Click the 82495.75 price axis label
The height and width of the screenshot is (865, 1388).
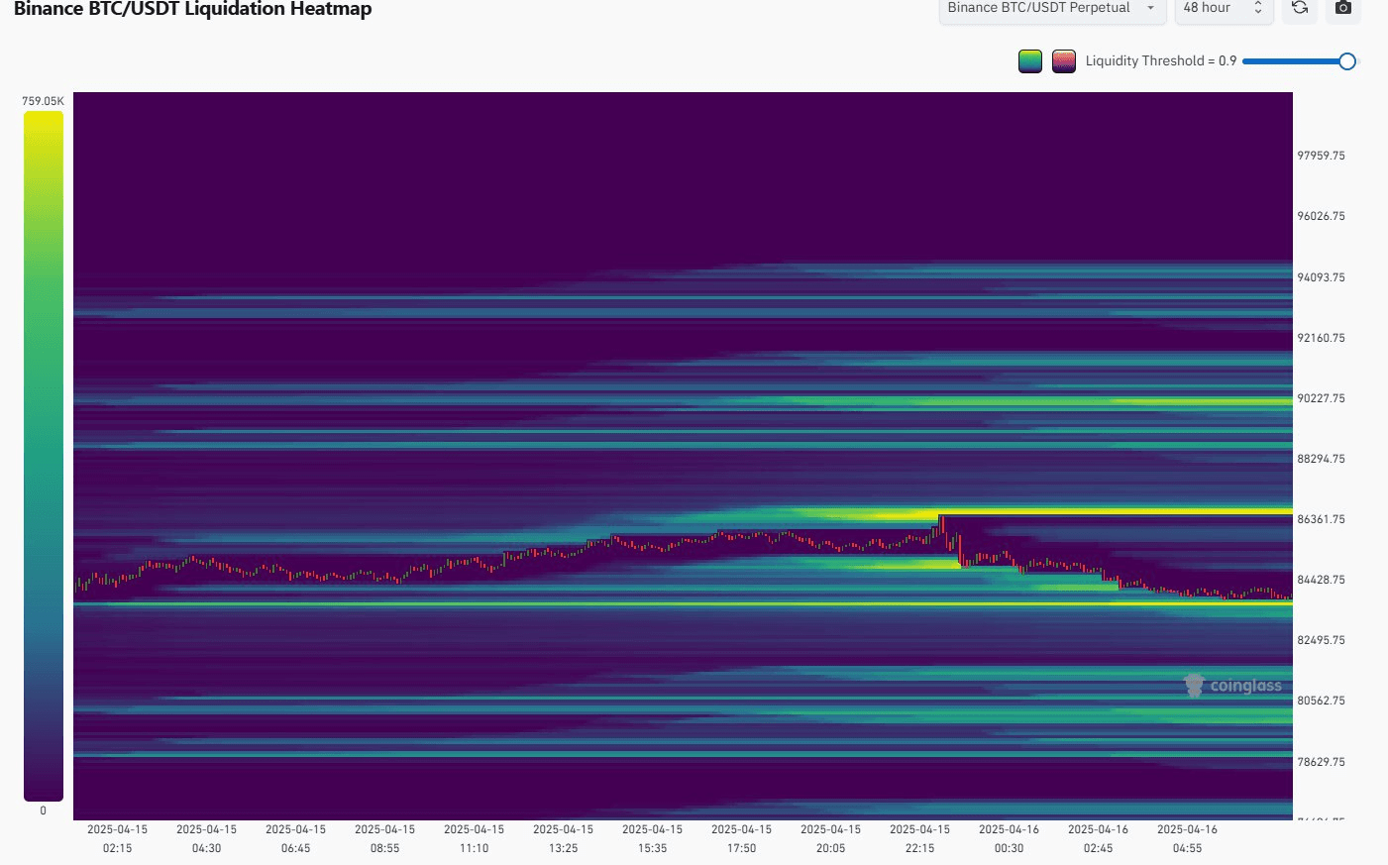click(1322, 640)
